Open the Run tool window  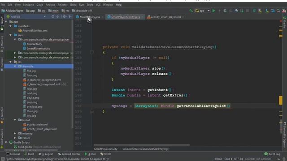(x=90, y=154)
